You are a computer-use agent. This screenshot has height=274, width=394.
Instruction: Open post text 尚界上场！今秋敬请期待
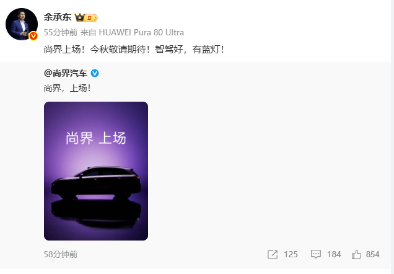coord(134,49)
